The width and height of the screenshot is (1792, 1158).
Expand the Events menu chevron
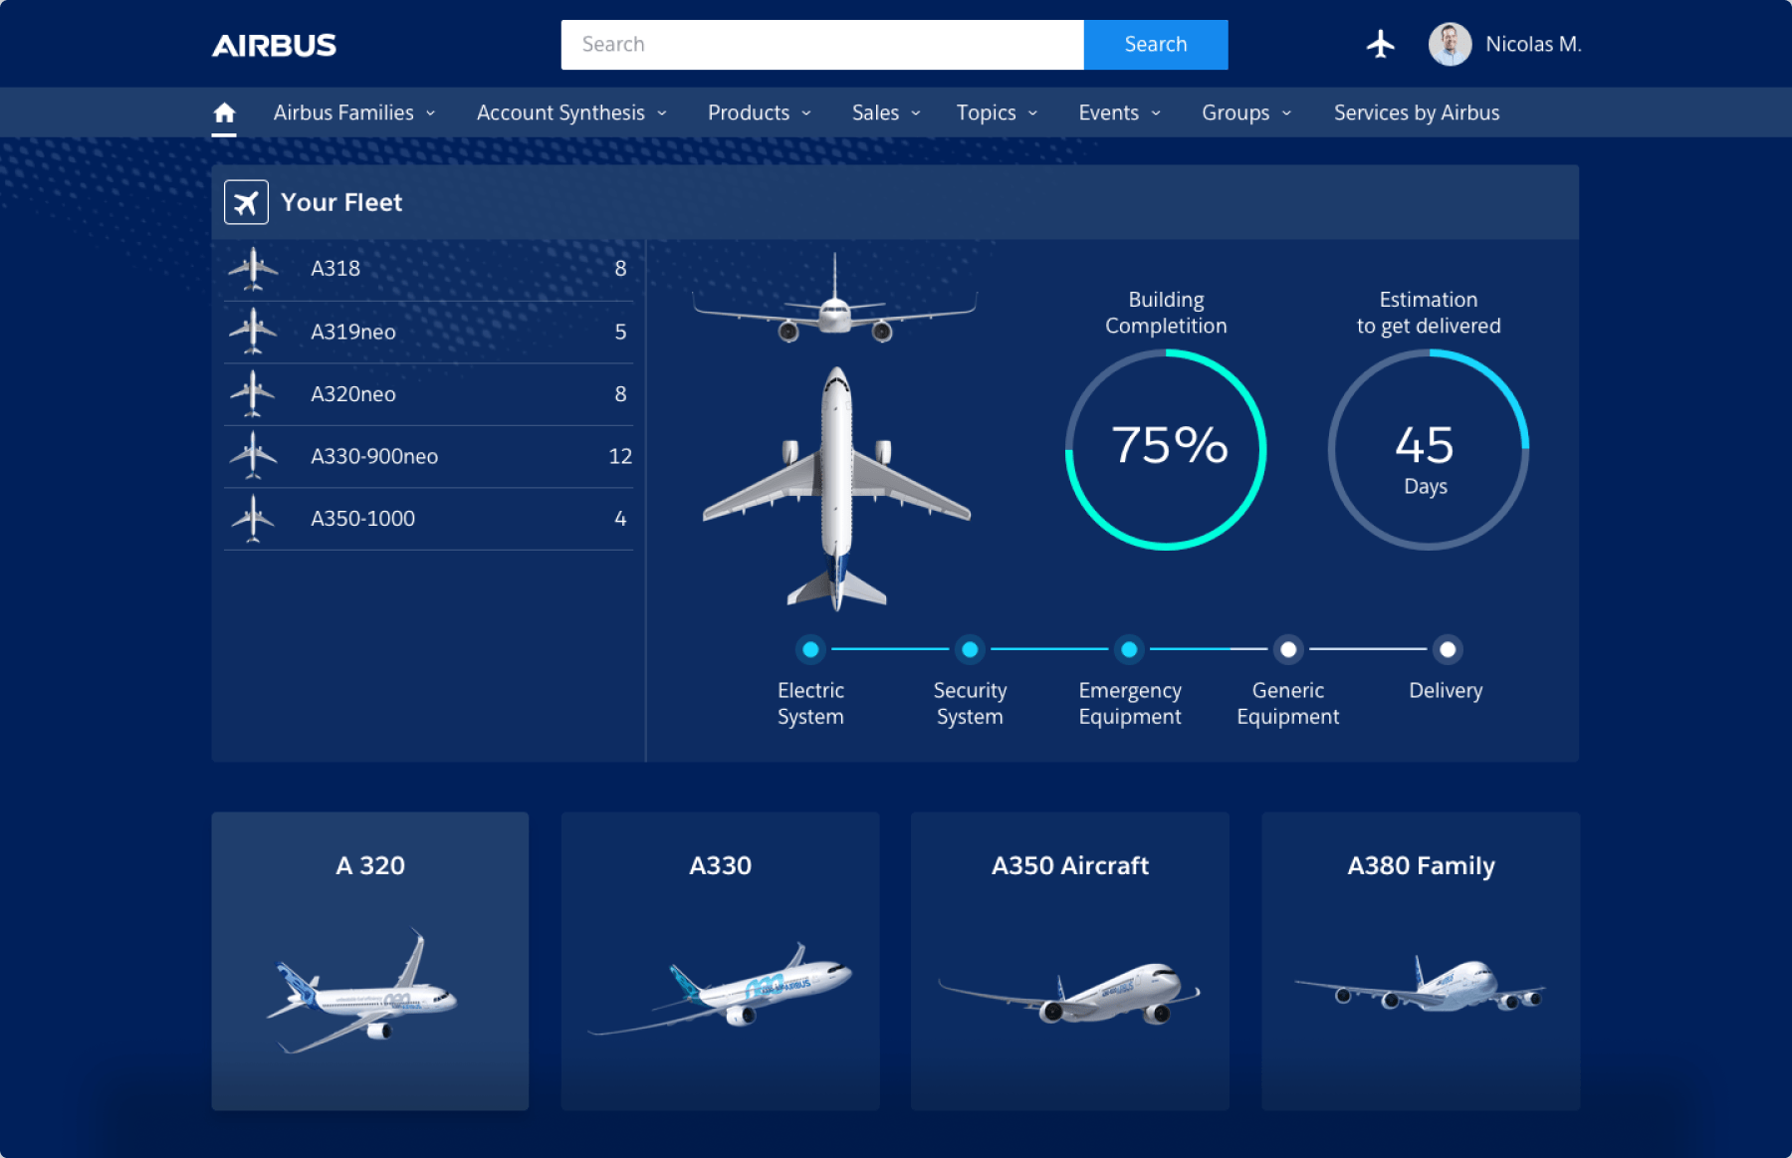coord(1156,114)
